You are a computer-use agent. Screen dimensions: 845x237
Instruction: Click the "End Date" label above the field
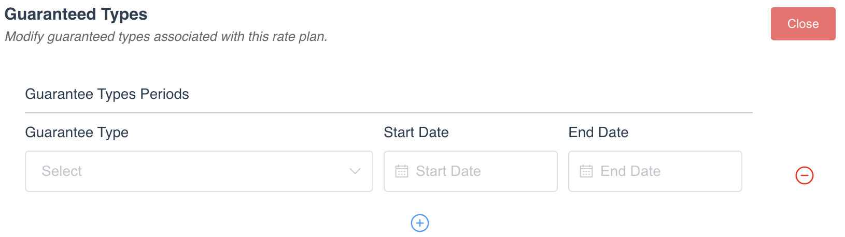tap(598, 132)
